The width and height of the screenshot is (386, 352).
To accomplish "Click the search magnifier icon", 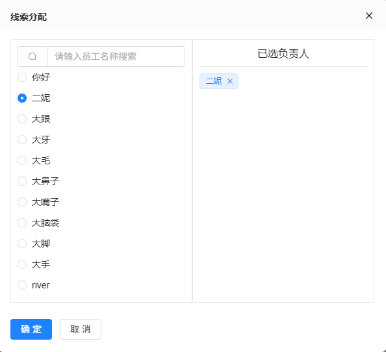I will pos(32,57).
